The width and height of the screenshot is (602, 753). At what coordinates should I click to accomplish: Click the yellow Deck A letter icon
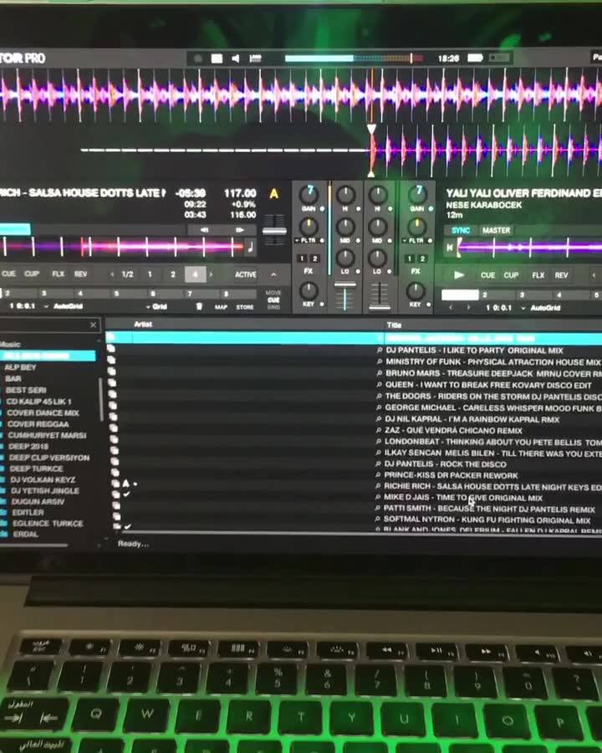tap(273, 193)
